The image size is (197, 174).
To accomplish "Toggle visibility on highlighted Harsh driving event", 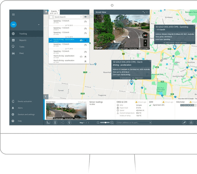I will [81, 40].
